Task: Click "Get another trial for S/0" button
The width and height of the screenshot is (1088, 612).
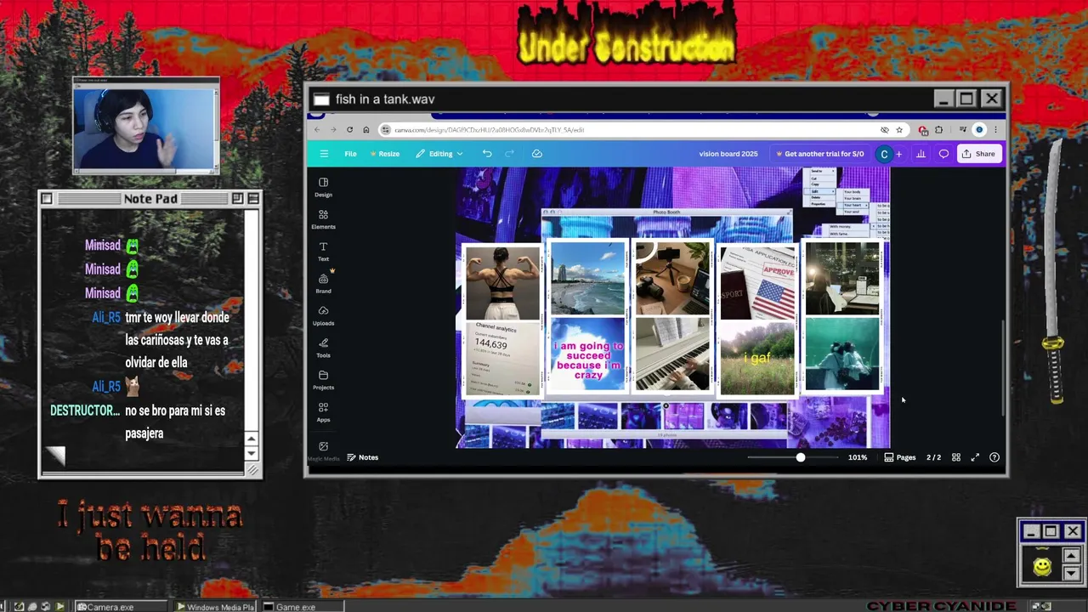Action: (x=820, y=154)
